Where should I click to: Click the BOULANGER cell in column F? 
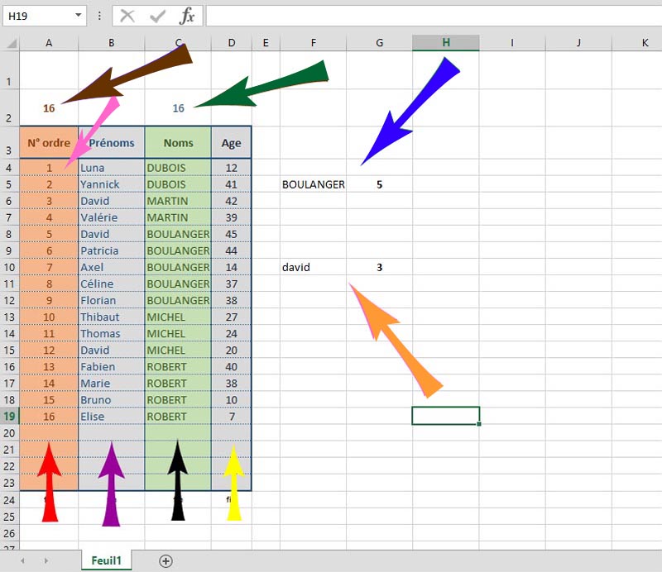coord(314,184)
